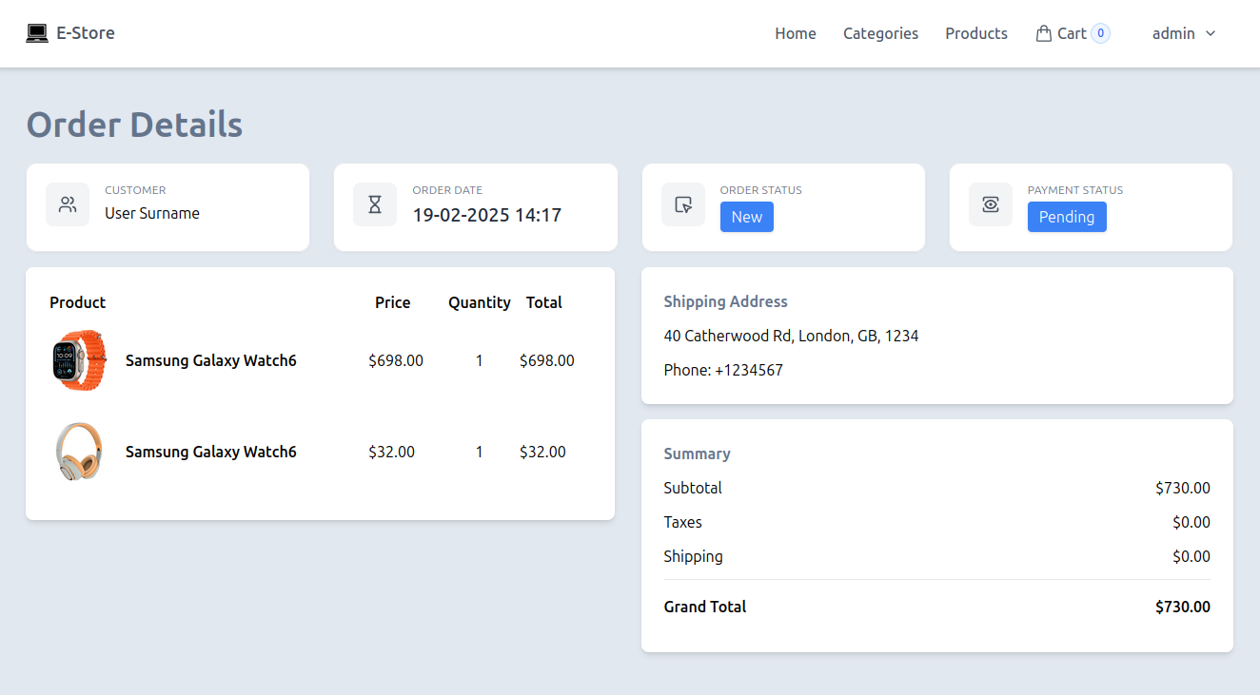Click the cart item count badge
The image size is (1260, 695).
(x=1100, y=33)
